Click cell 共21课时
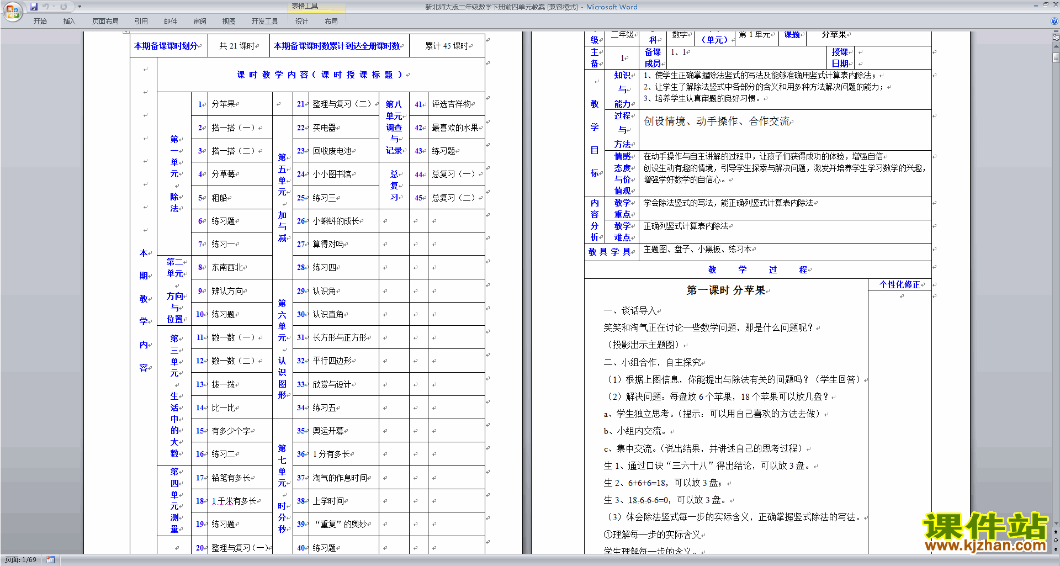 point(237,46)
